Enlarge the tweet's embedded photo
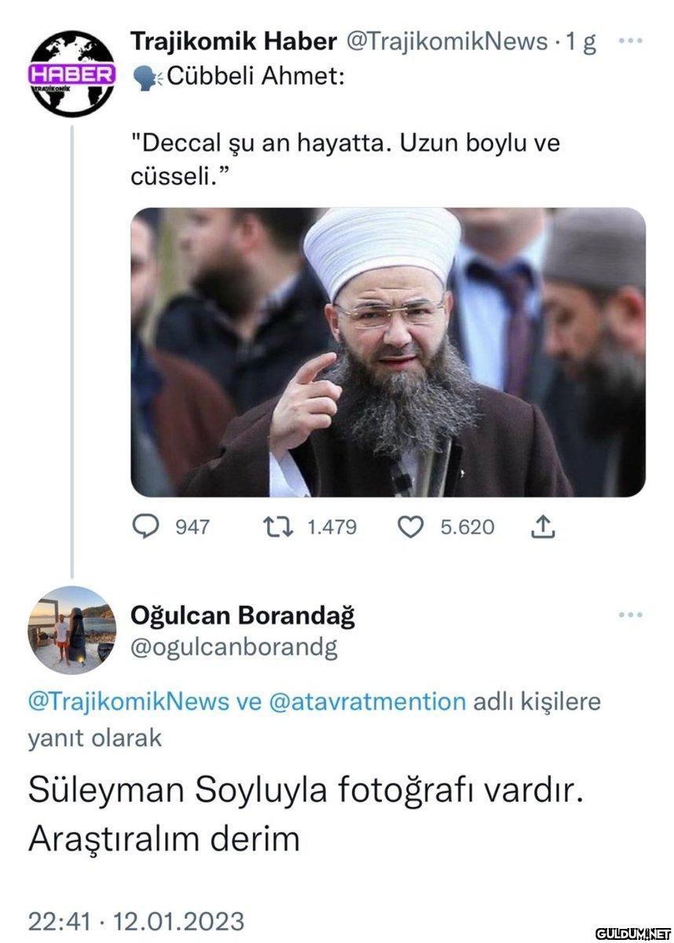The image size is (674, 943). [388, 352]
